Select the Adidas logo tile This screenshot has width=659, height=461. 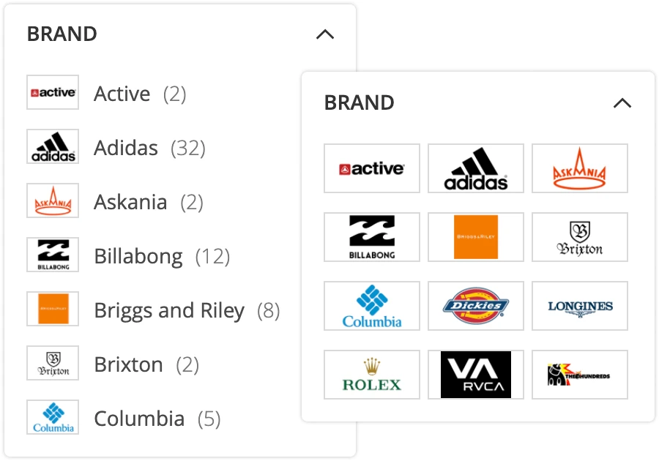tap(475, 168)
